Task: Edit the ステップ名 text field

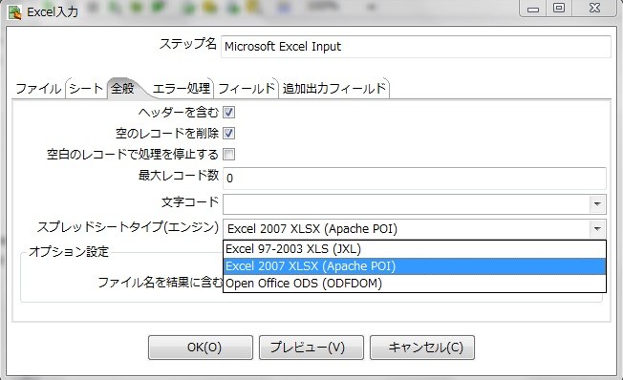Action: pyautogui.click(x=416, y=47)
